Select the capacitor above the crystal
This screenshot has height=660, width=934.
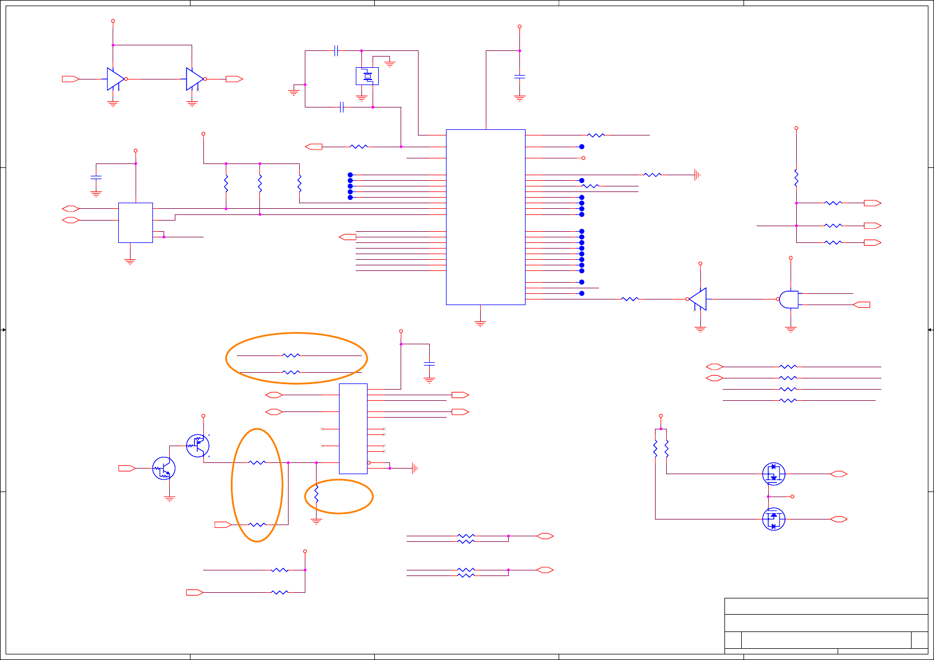pos(336,51)
